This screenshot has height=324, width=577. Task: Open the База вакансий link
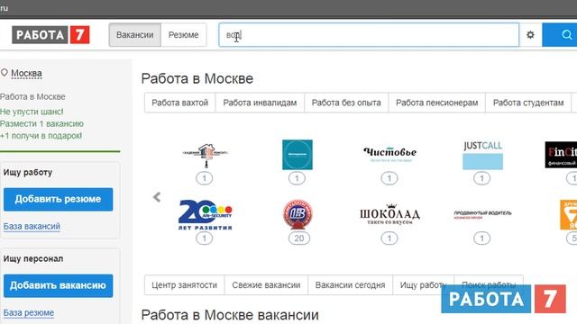[32, 226]
